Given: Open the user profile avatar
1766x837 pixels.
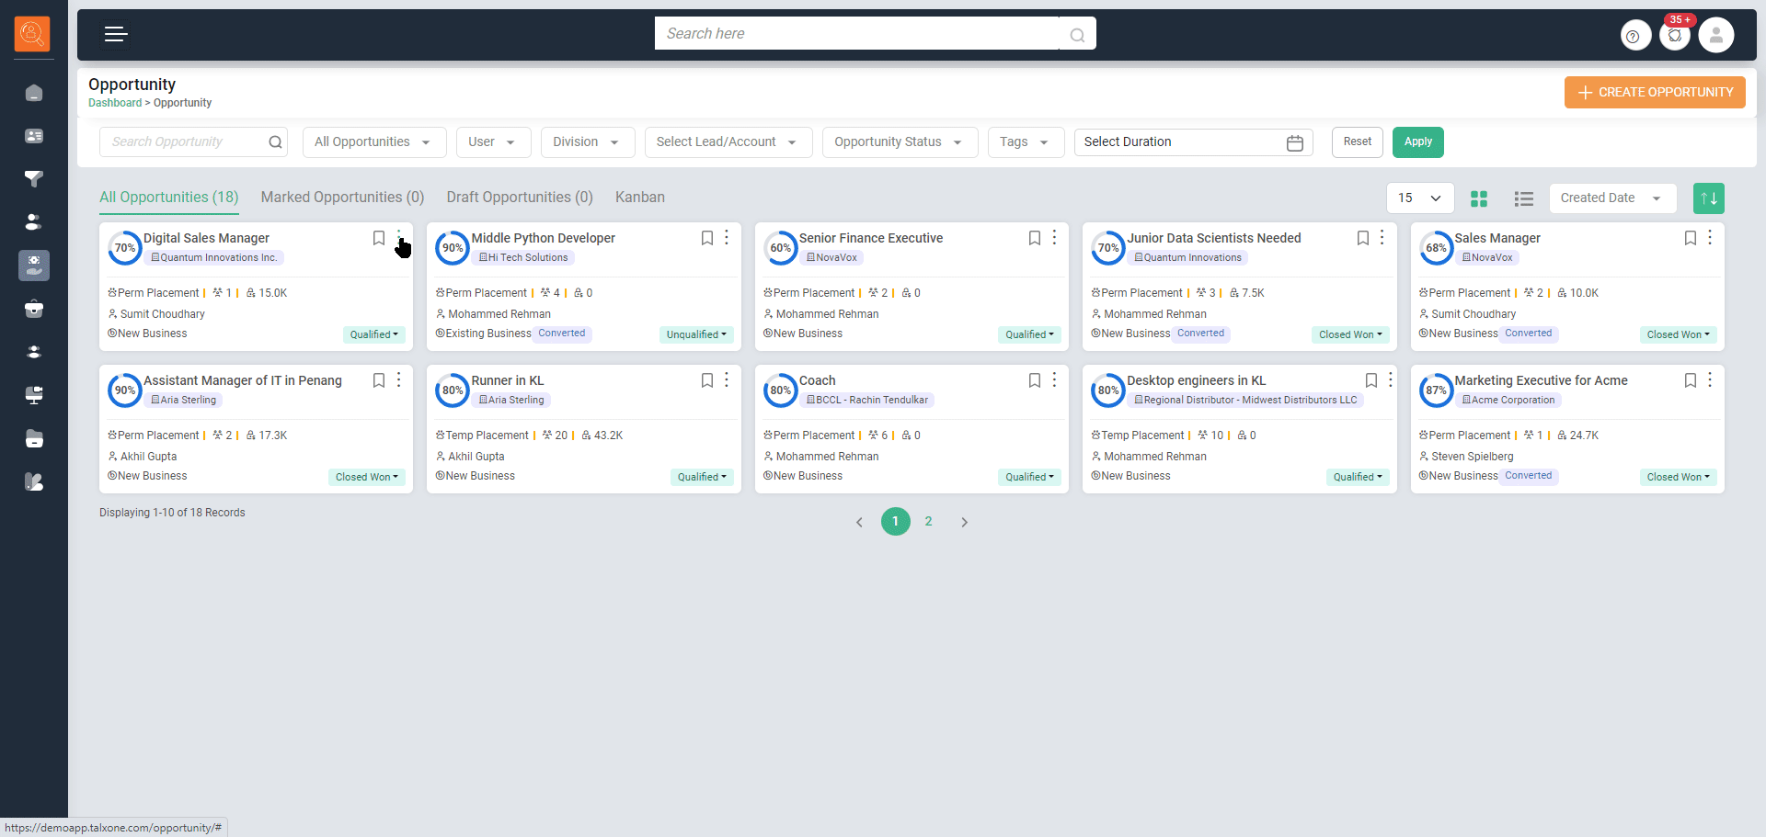Looking at the screenshot, I should click(1715, 36).
